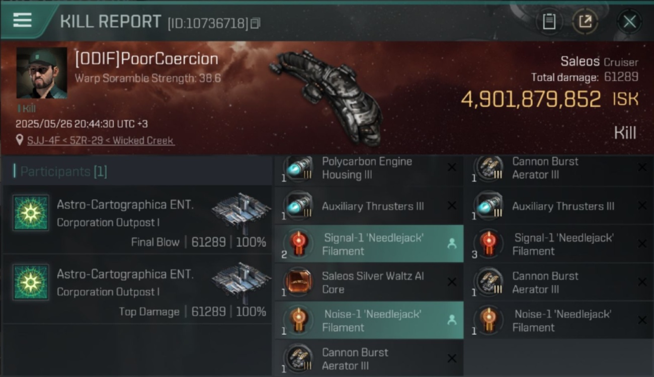The width and height of the screenshot is (654, 377).
Task: Click the share export icon
Action: tap(585, 22)
